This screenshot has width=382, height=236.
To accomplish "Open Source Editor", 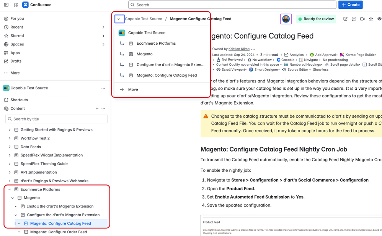I will [x=295, y=70].
